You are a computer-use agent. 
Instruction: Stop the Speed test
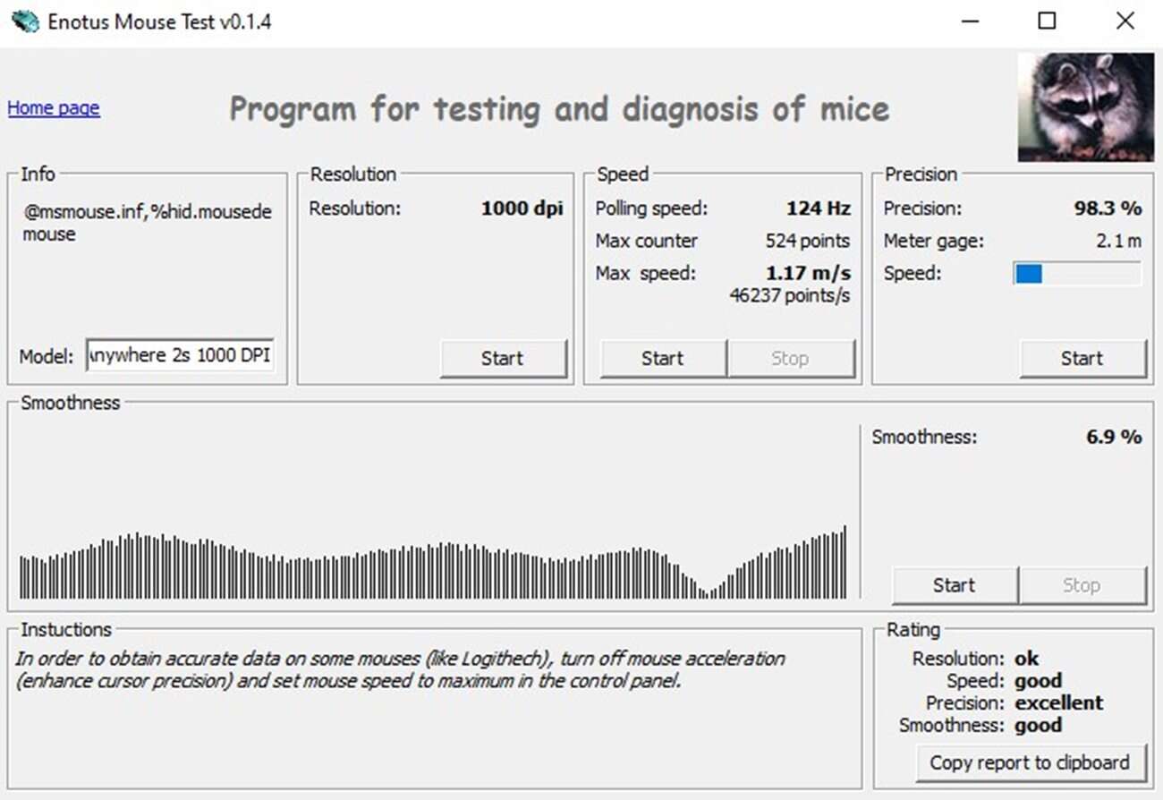point(791,357)
